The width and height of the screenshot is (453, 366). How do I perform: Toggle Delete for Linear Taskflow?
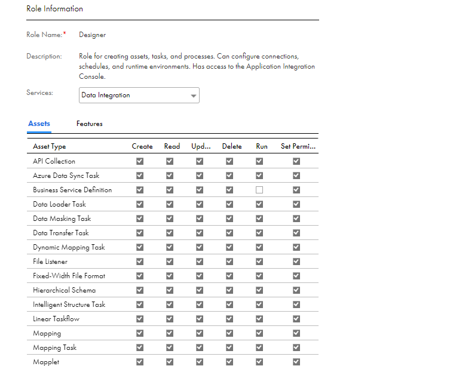(x=229, y=319)
